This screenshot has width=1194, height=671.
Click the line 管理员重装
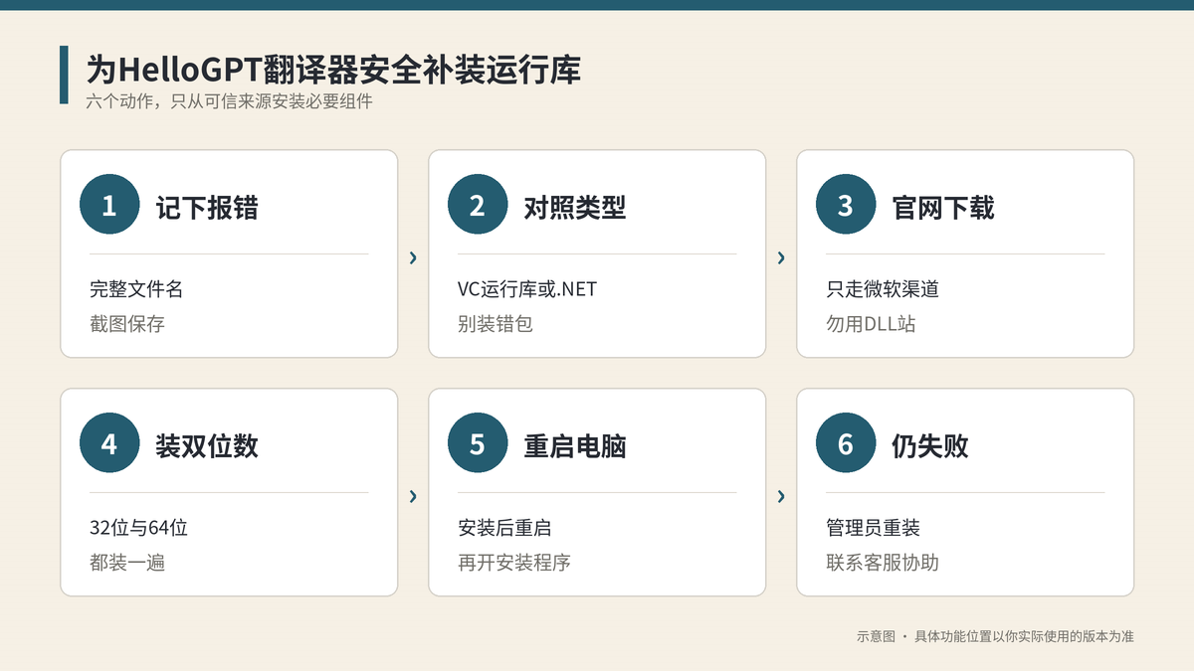(873, 528)
